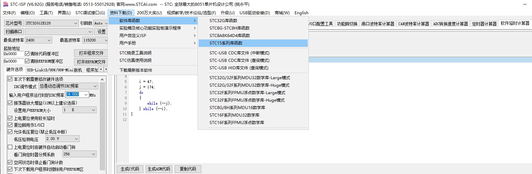Screen dimensions: 532x174
Task: Expand 用户自定义ISP submenu
Action: click(153, 36)
